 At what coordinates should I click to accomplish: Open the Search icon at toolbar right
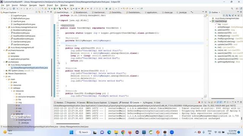[232, 9]
